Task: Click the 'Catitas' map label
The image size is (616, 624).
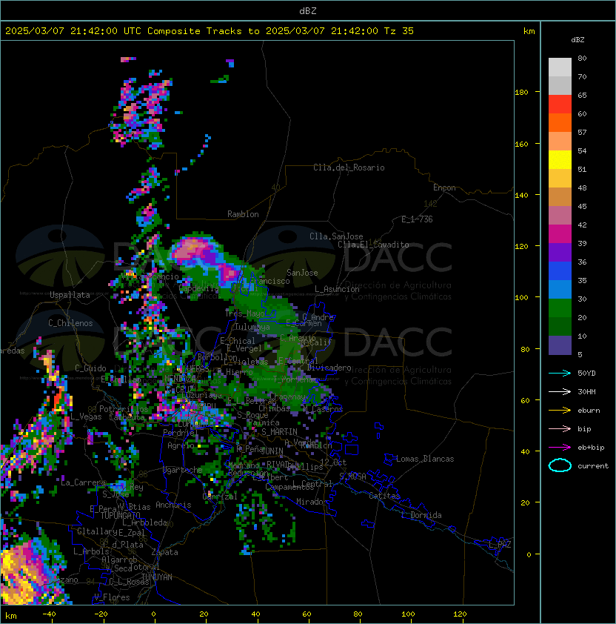Action: [384, 496]
